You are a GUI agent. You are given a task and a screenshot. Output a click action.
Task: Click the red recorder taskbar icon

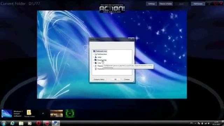pos(47,123)
